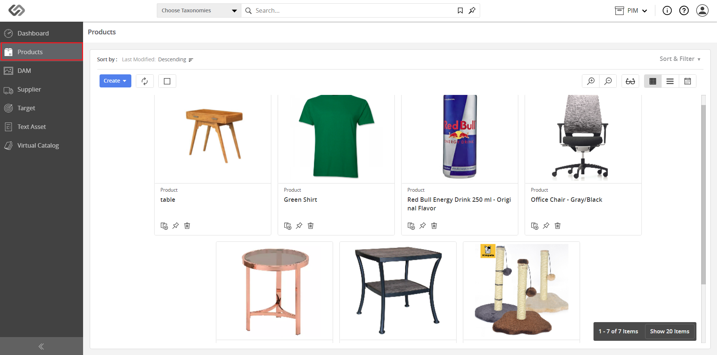This screenshot has height=355, width=717.
Task: Click the Office Chair product thumbnail
Action: pos(583,138)
